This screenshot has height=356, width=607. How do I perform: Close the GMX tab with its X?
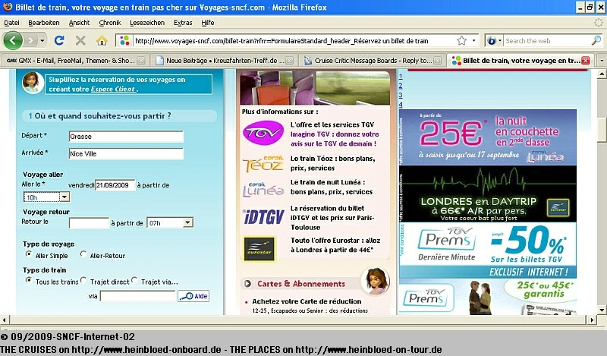[141, 61]
